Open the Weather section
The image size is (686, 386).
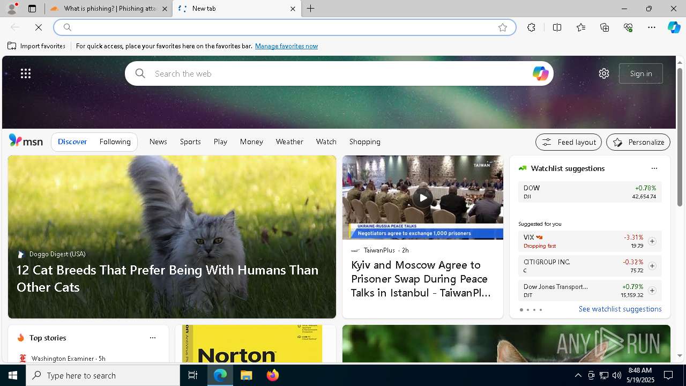point(289,142)
